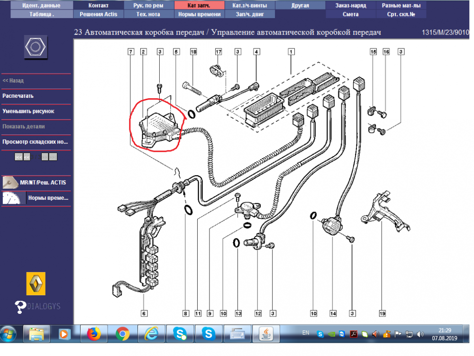
Task: Select callout number 6 below the wiring harness
Action: [x=144, y=314]
